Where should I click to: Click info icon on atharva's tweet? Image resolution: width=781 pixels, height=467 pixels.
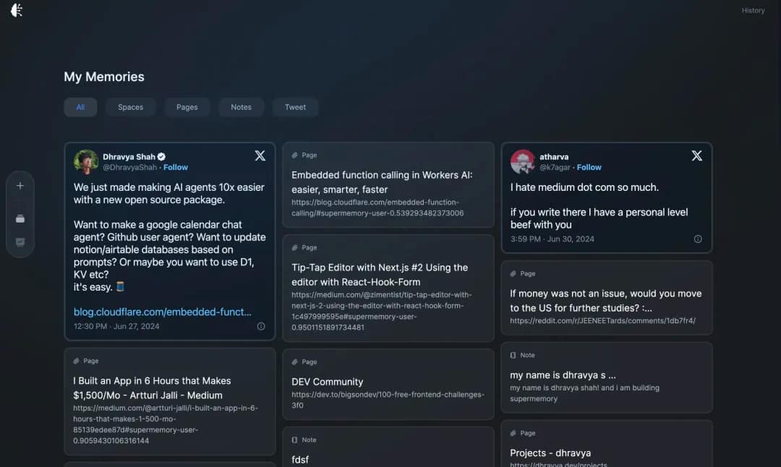[x=698, y=239]
